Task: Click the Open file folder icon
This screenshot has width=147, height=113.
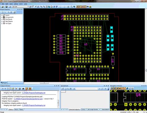Action: tap(3, 7)
